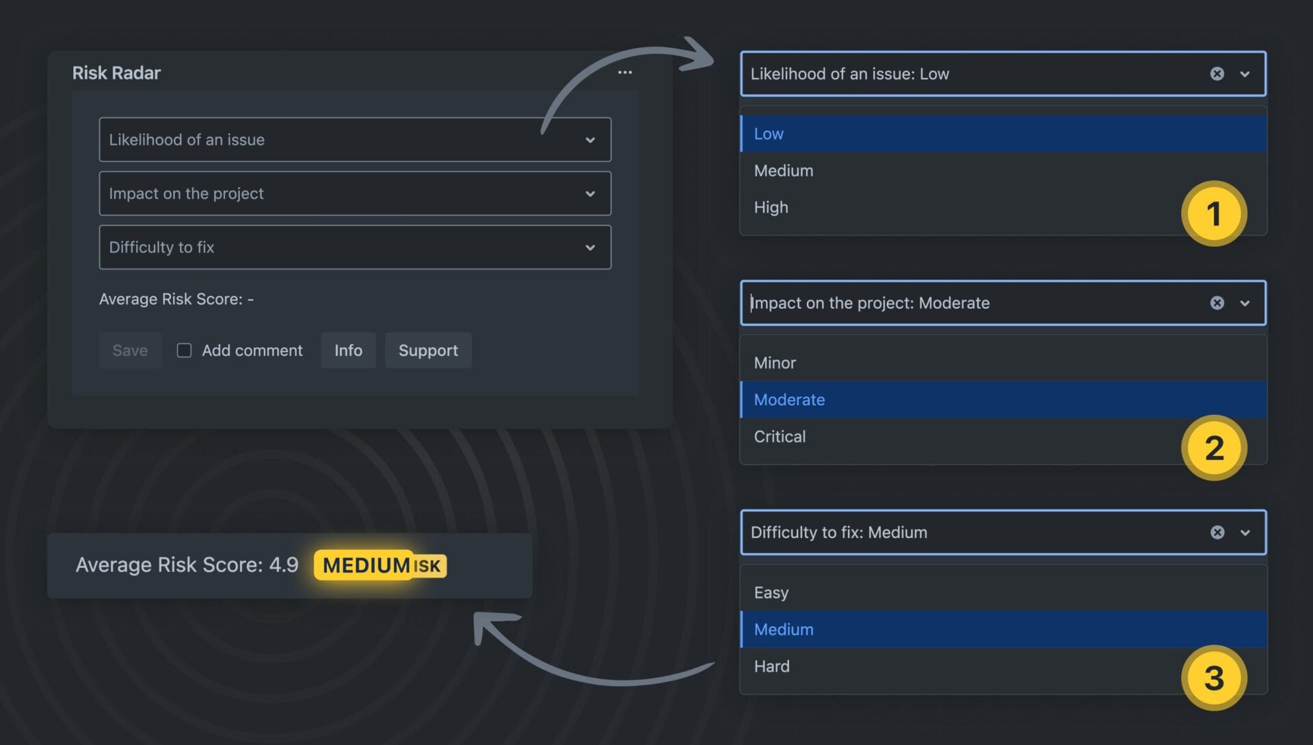Clear the Likelihood of an issue selection

point(1217,74)
